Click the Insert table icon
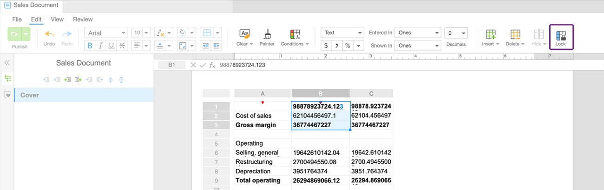 [x=490, y=34]
